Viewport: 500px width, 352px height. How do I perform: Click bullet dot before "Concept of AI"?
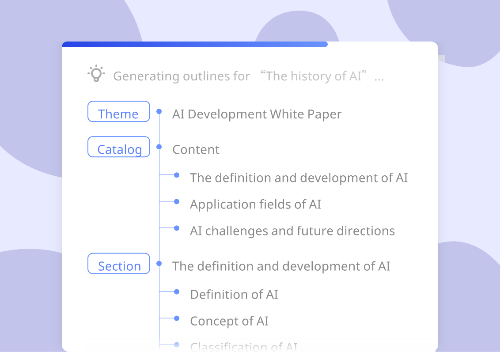[x=177, y=318]
